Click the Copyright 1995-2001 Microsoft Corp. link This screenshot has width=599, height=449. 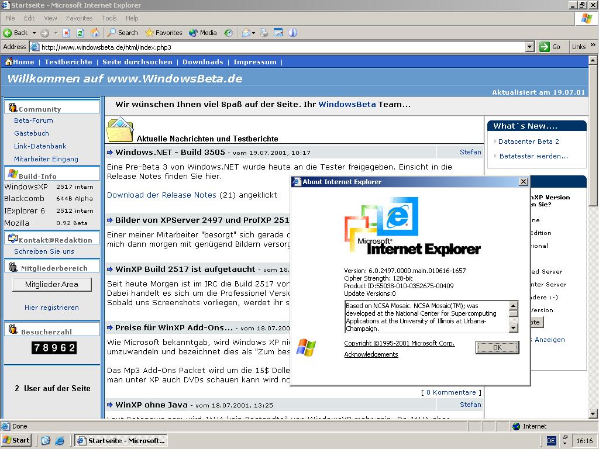pyautogui.click(x=399, y=343)
